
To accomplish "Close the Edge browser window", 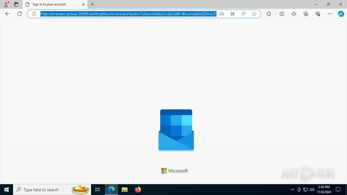I will coord(341,4).
